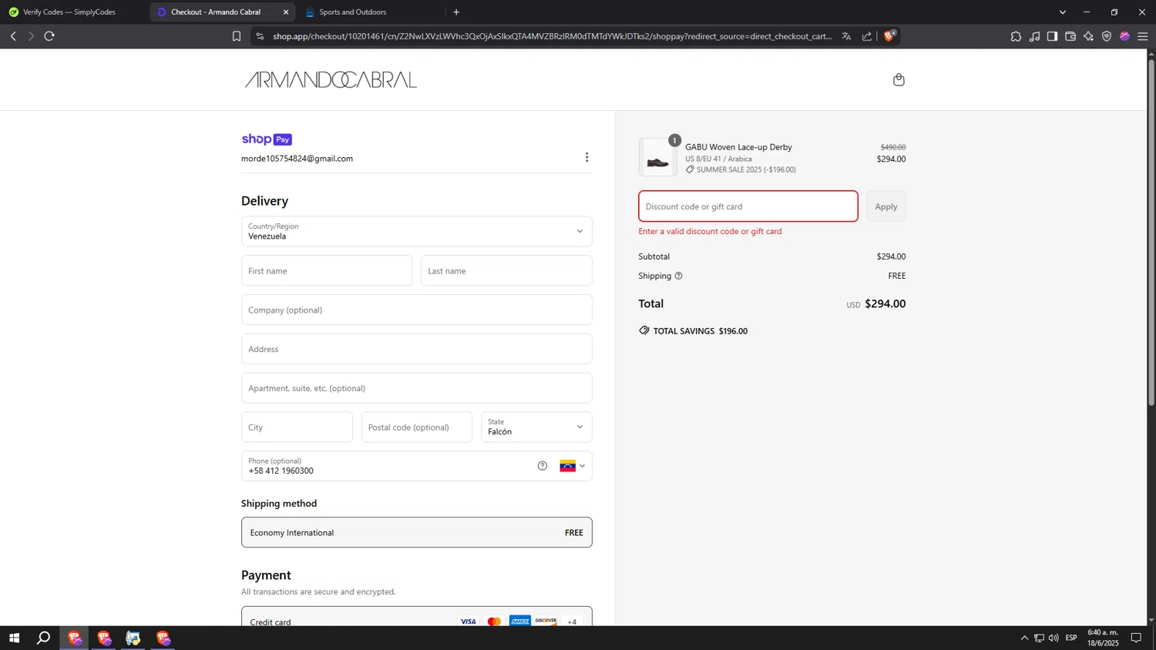
Task: Open the browser hamburger menu
Action: pos(1143,36)
